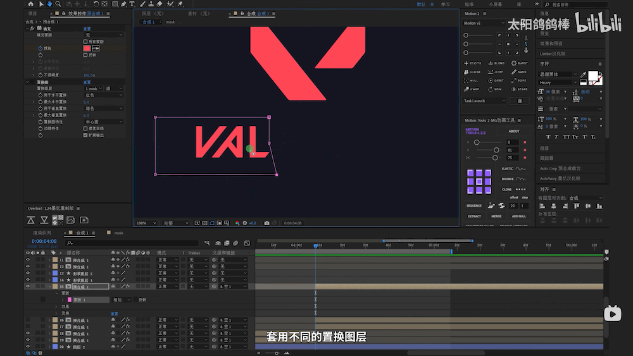Click the SEQUENCE button
This screenshot has height=356, width=633.
coord(474,206)
